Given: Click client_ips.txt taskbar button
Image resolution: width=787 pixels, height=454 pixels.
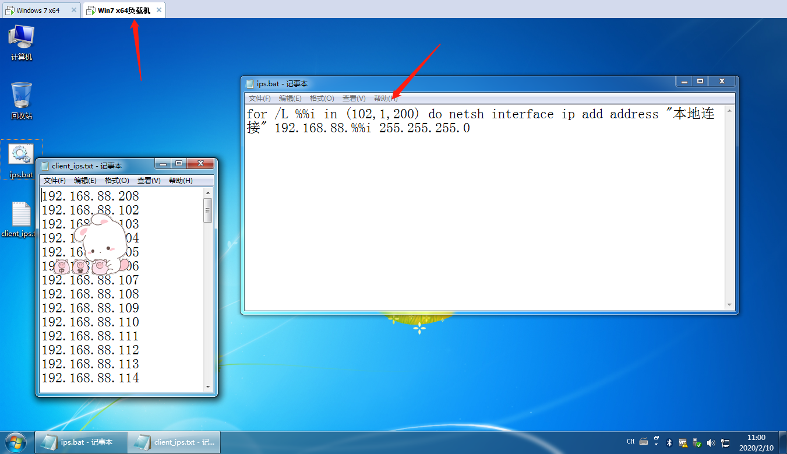Looking at the screenshot, I should coord(174,442).
